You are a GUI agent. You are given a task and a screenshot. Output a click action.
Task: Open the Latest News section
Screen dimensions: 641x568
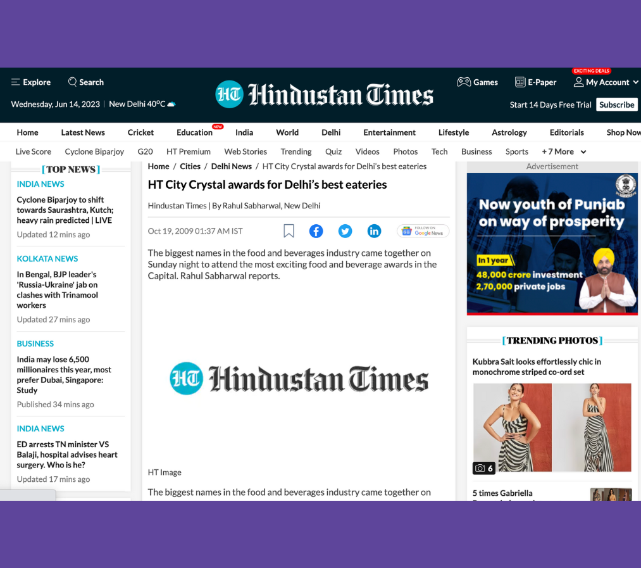(83, 132)
